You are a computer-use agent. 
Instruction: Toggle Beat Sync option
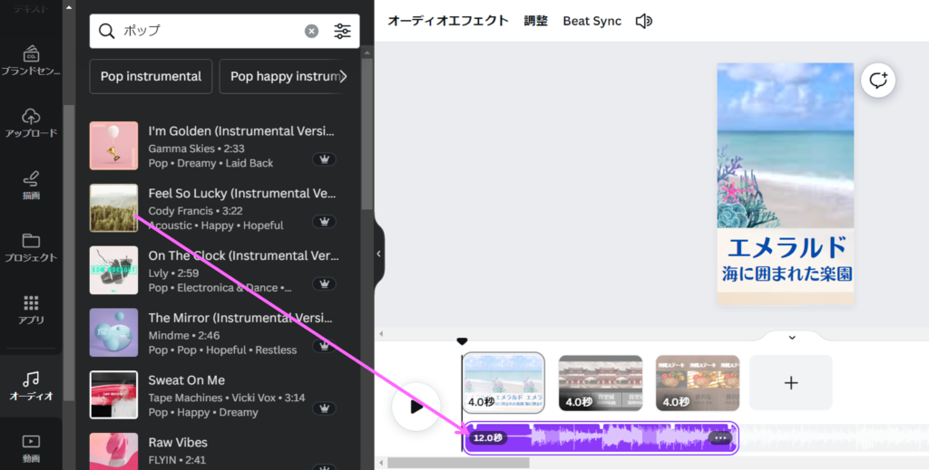pos(592,21)
